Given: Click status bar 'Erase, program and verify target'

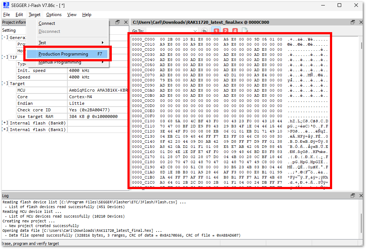Looking at the screenshot, I should coord(31,244).
